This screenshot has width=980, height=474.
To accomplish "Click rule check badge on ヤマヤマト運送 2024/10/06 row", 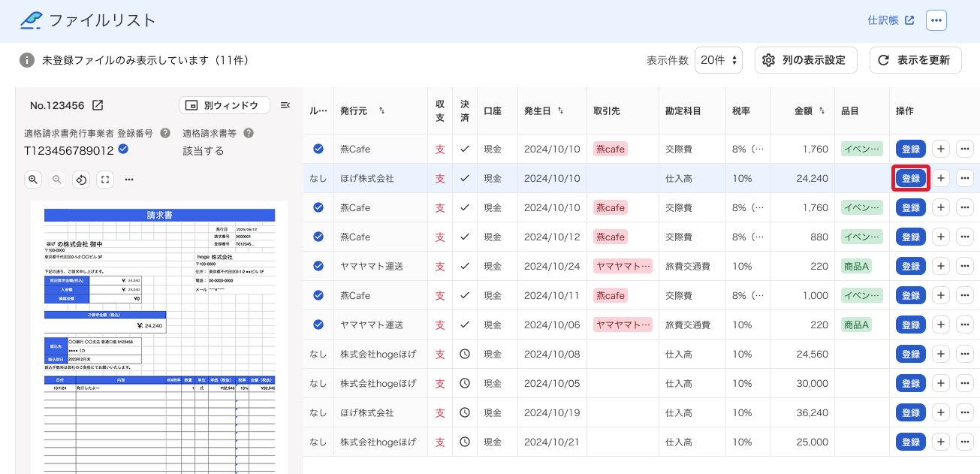I will [318, 325].
